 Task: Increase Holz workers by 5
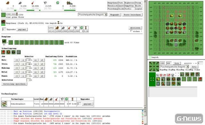coord(42,60)
